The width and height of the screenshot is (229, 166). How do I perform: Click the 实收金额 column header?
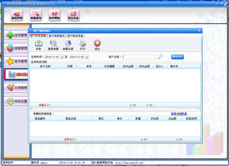click(144, 66)
